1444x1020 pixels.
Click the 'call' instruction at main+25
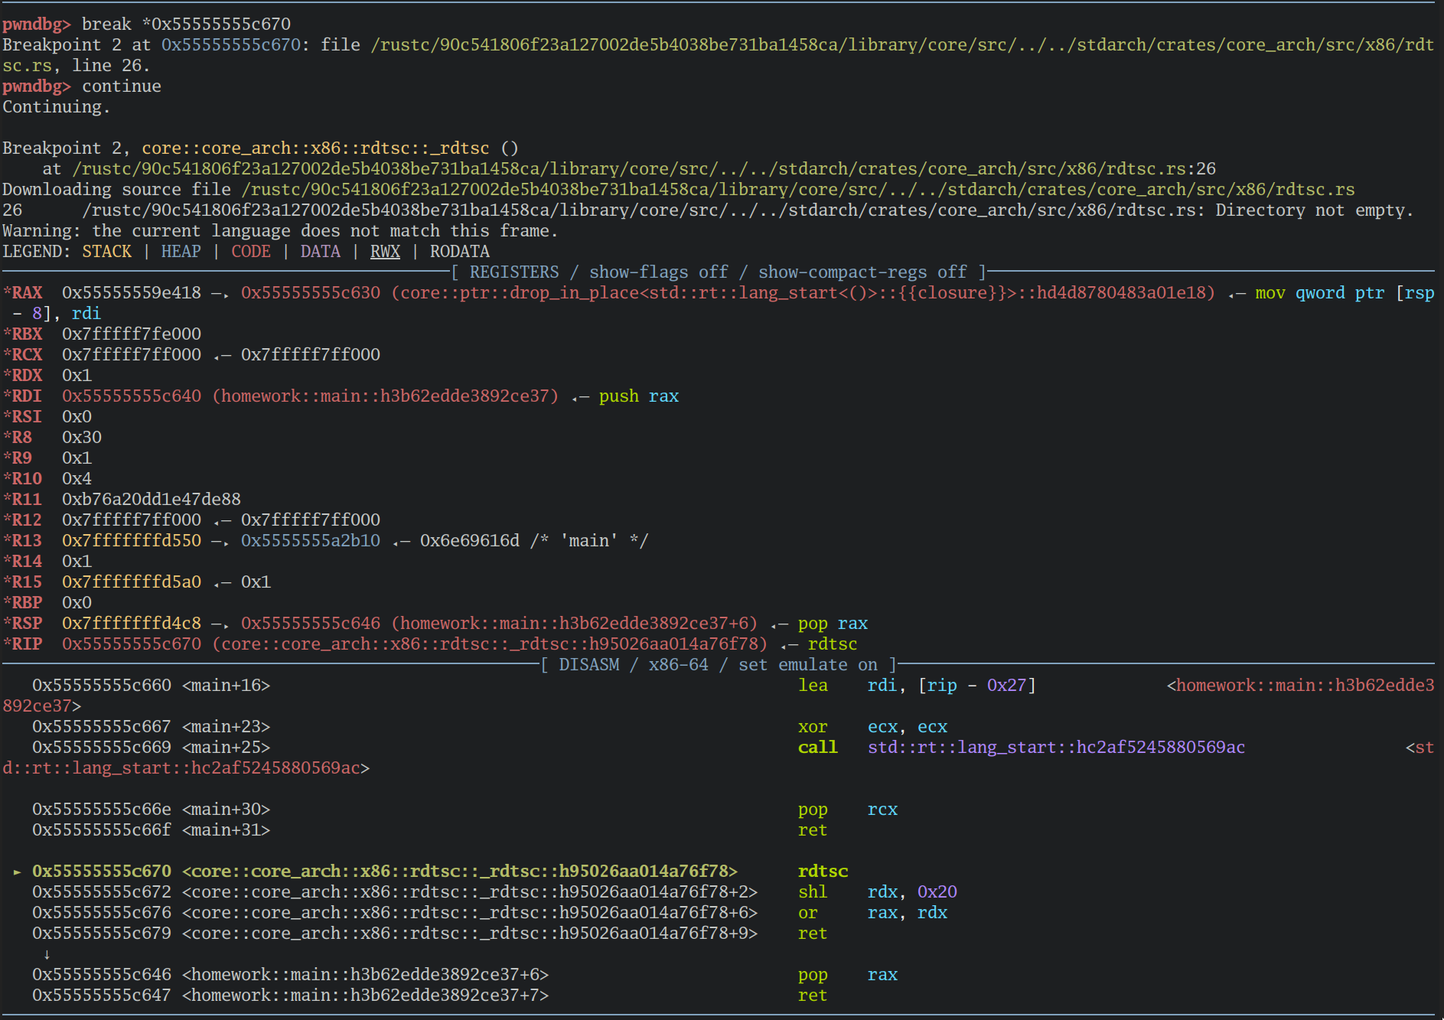[x=818, y=747]
